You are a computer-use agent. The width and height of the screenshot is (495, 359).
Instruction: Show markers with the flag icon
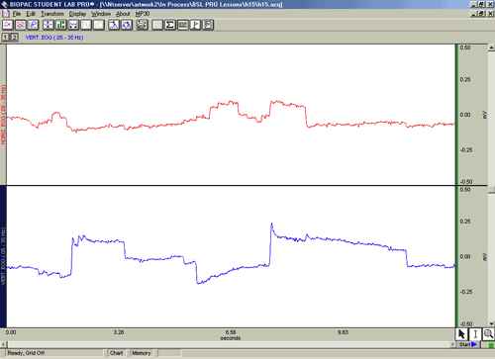pyautogui.click(x=195, y=25)
